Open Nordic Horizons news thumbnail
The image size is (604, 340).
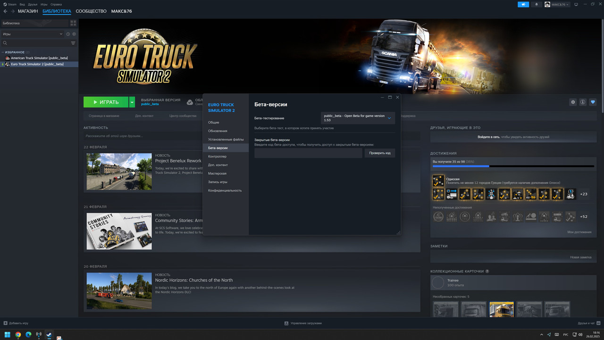tap(119, 291)
